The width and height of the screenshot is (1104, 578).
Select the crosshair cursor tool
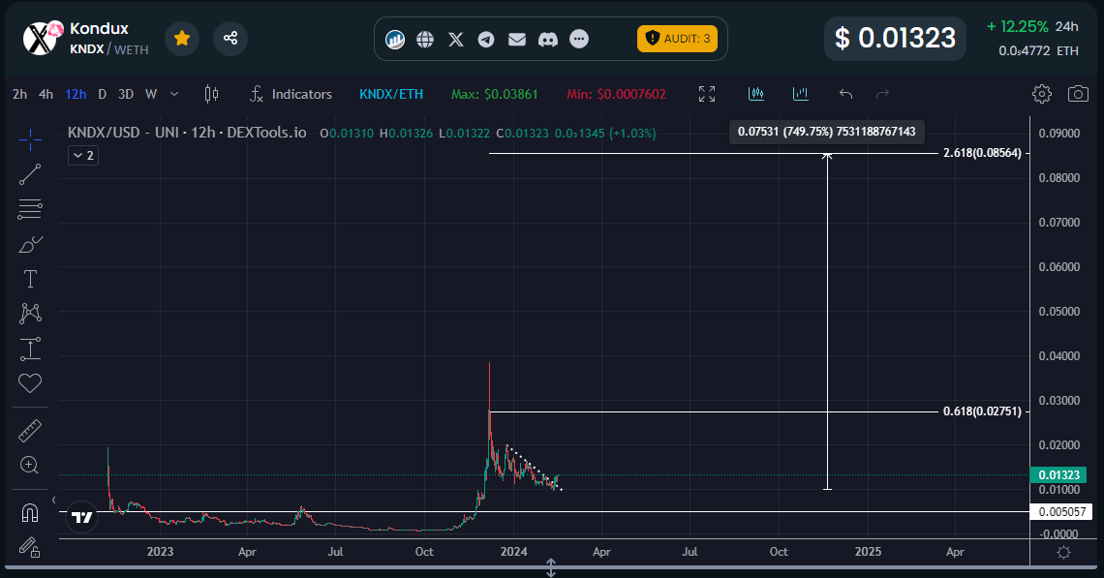[x=30, y=140]
